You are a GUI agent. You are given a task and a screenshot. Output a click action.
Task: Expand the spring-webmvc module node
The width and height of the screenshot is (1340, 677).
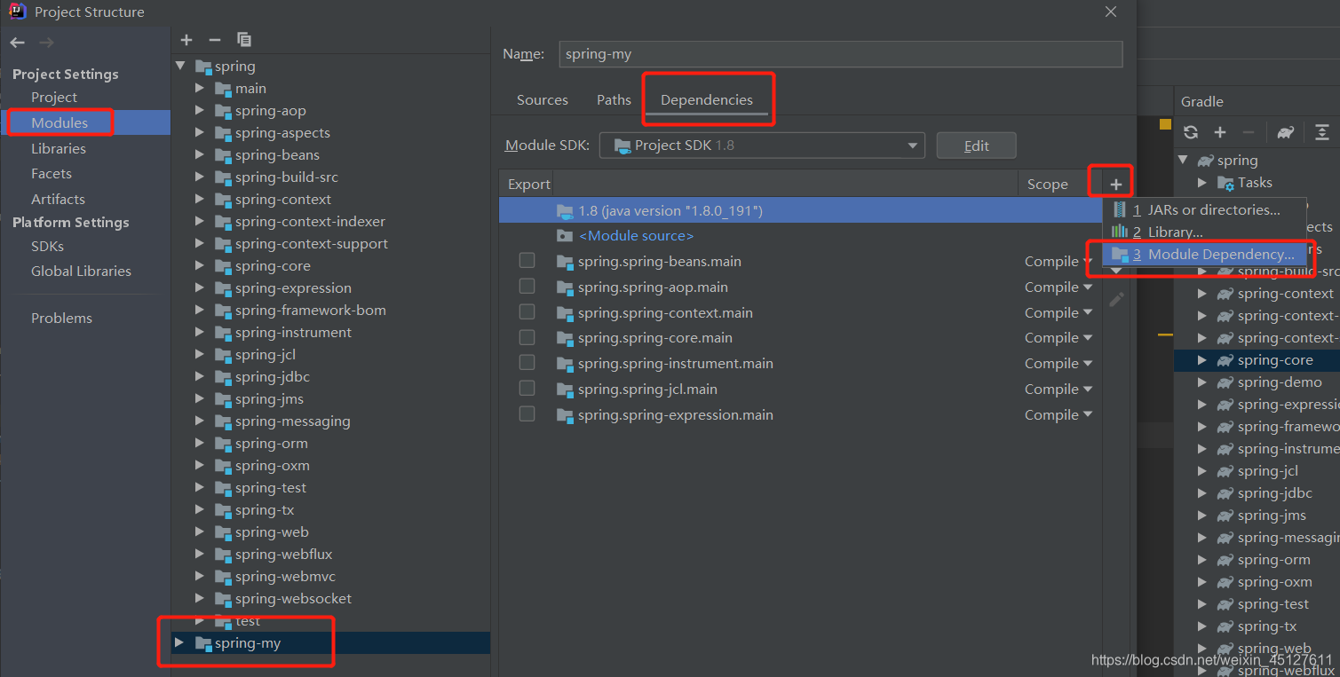[201, 577]
